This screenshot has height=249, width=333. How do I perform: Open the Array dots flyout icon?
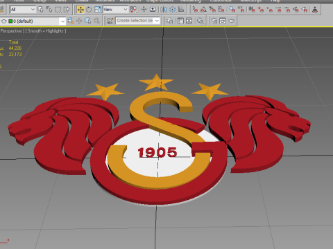point(172,10)
